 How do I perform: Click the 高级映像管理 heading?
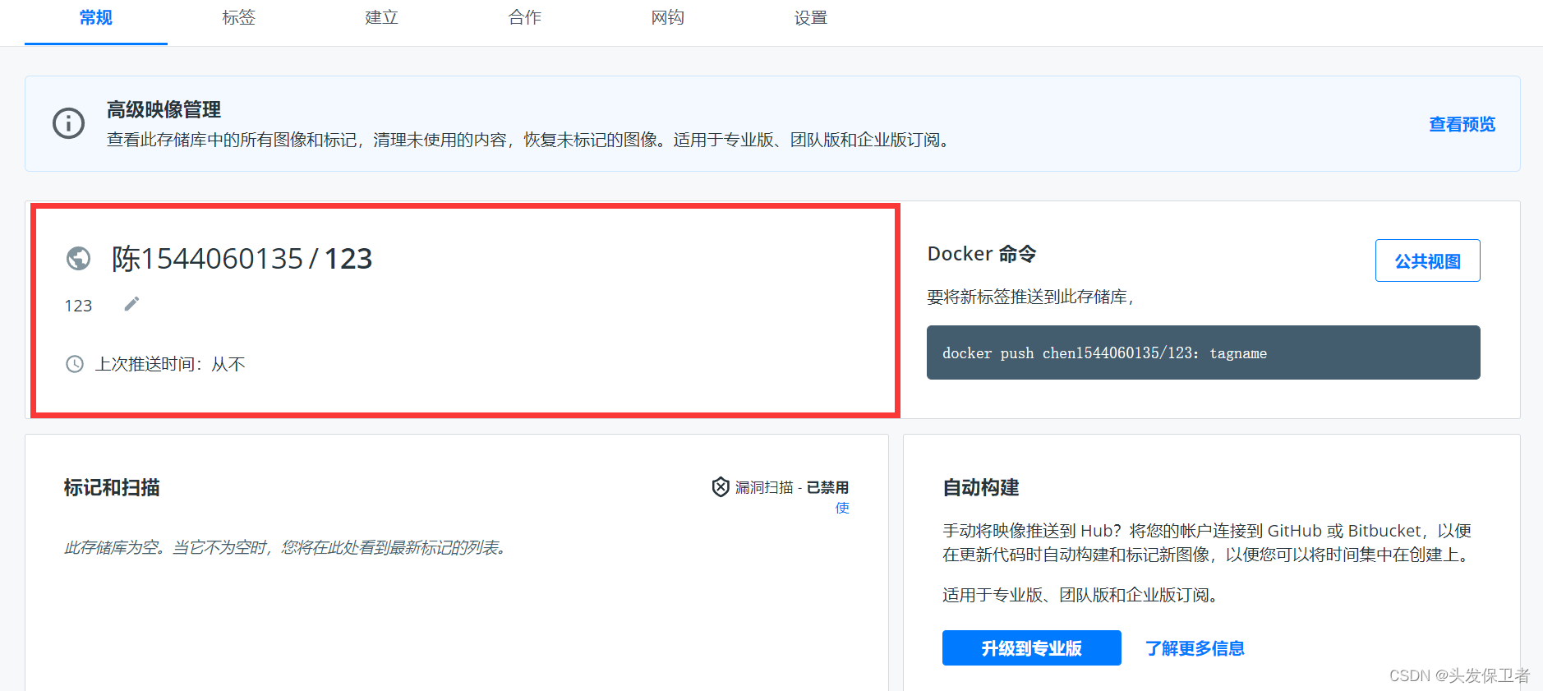tap(164, 109)
